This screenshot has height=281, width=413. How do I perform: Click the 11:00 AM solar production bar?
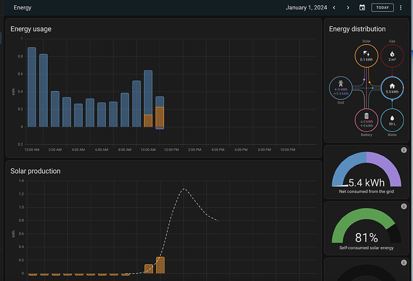tap(160, 265)
